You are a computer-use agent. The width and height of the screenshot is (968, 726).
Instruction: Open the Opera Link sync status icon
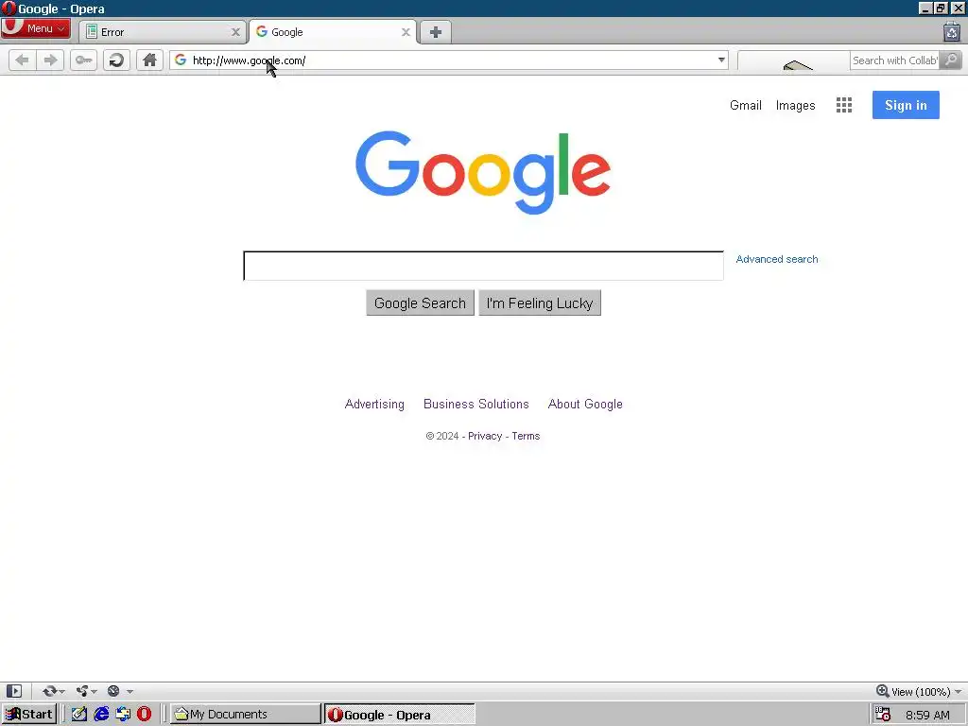[49, 691]
